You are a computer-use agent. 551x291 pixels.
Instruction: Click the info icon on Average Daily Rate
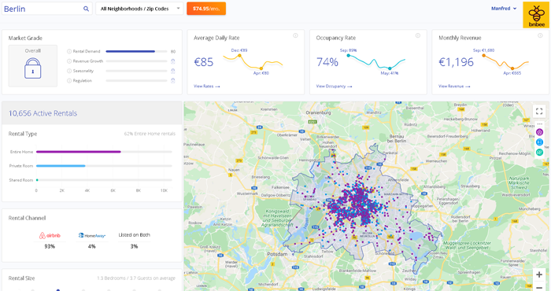tap(295, 35)
